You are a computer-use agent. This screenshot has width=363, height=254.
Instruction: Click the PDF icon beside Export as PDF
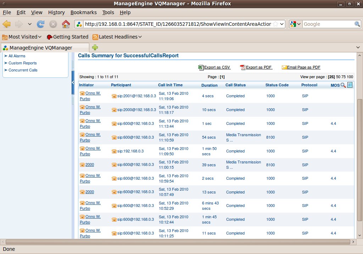tap(242, 67)
